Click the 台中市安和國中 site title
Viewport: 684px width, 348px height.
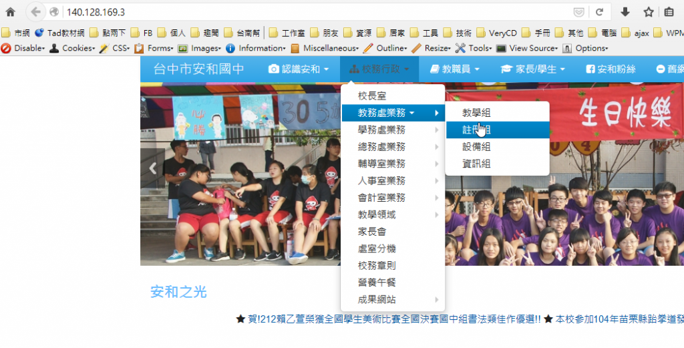pyautogui.click(x=199, y=69)
